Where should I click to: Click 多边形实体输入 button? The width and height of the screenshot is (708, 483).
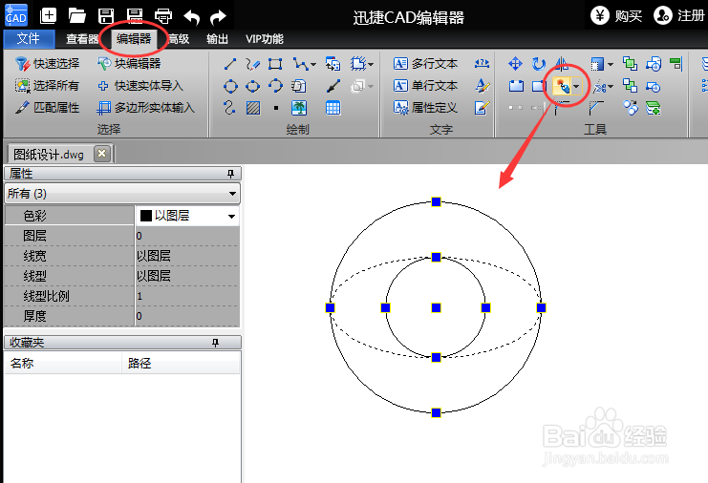point(145,108)
